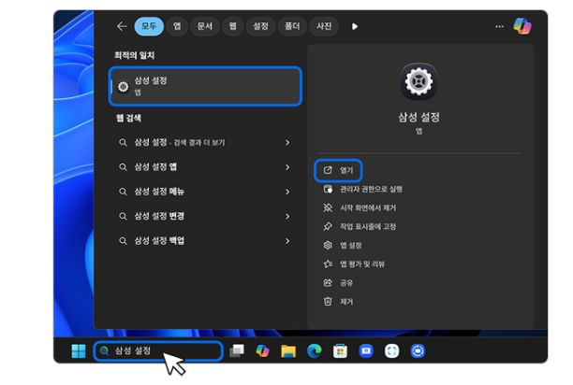Go back with the left arrow
The width and height of the screenshot is (573, 385).
[x=122, y=26]
